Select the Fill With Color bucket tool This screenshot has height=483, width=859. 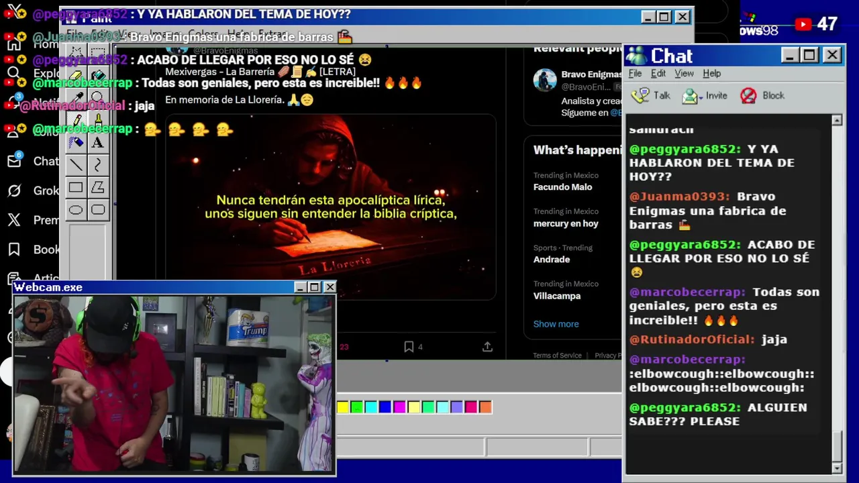pos(98,75)
